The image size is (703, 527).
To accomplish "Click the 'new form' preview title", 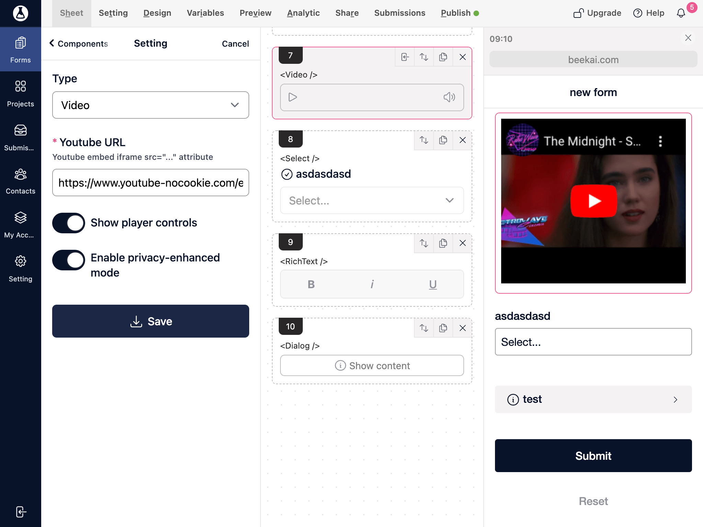I will (593, 92).
